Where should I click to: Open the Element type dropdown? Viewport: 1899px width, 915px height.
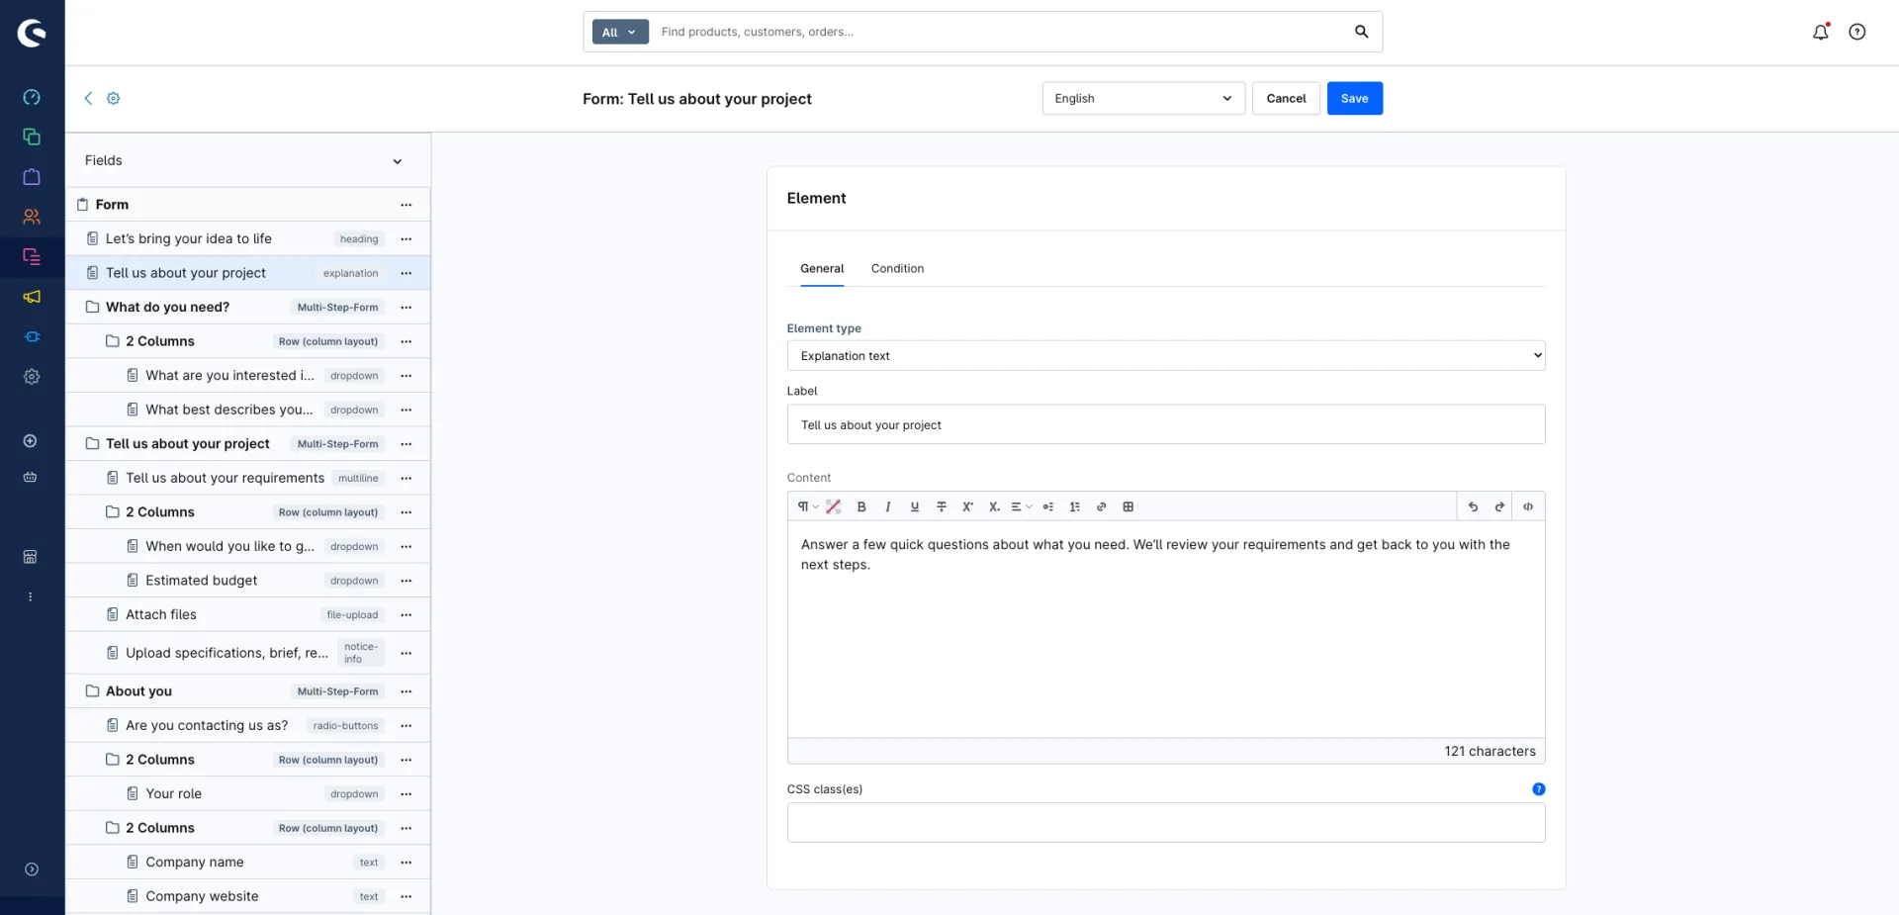tap(1166, 356)
